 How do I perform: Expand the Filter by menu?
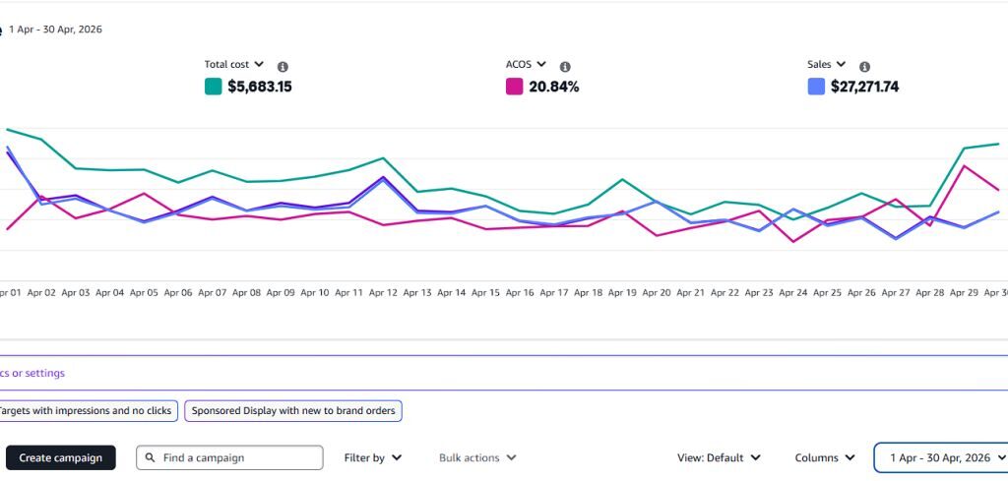coord(373,457)
